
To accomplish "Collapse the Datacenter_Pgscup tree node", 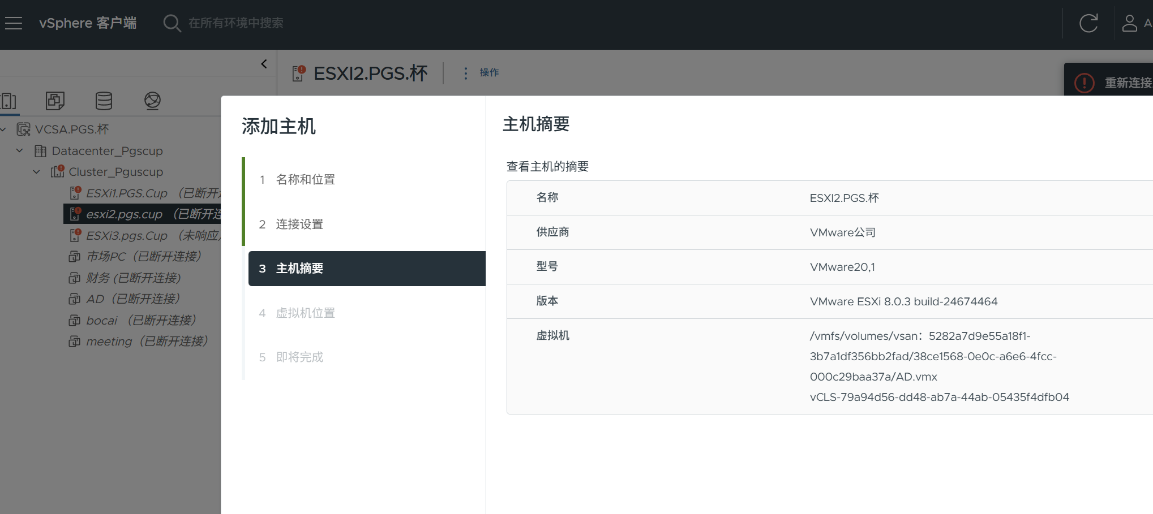I will (20, 150).
